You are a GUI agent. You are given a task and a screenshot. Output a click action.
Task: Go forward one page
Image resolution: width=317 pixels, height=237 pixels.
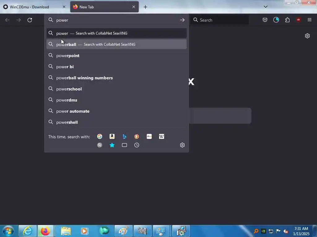click(19, 20)
